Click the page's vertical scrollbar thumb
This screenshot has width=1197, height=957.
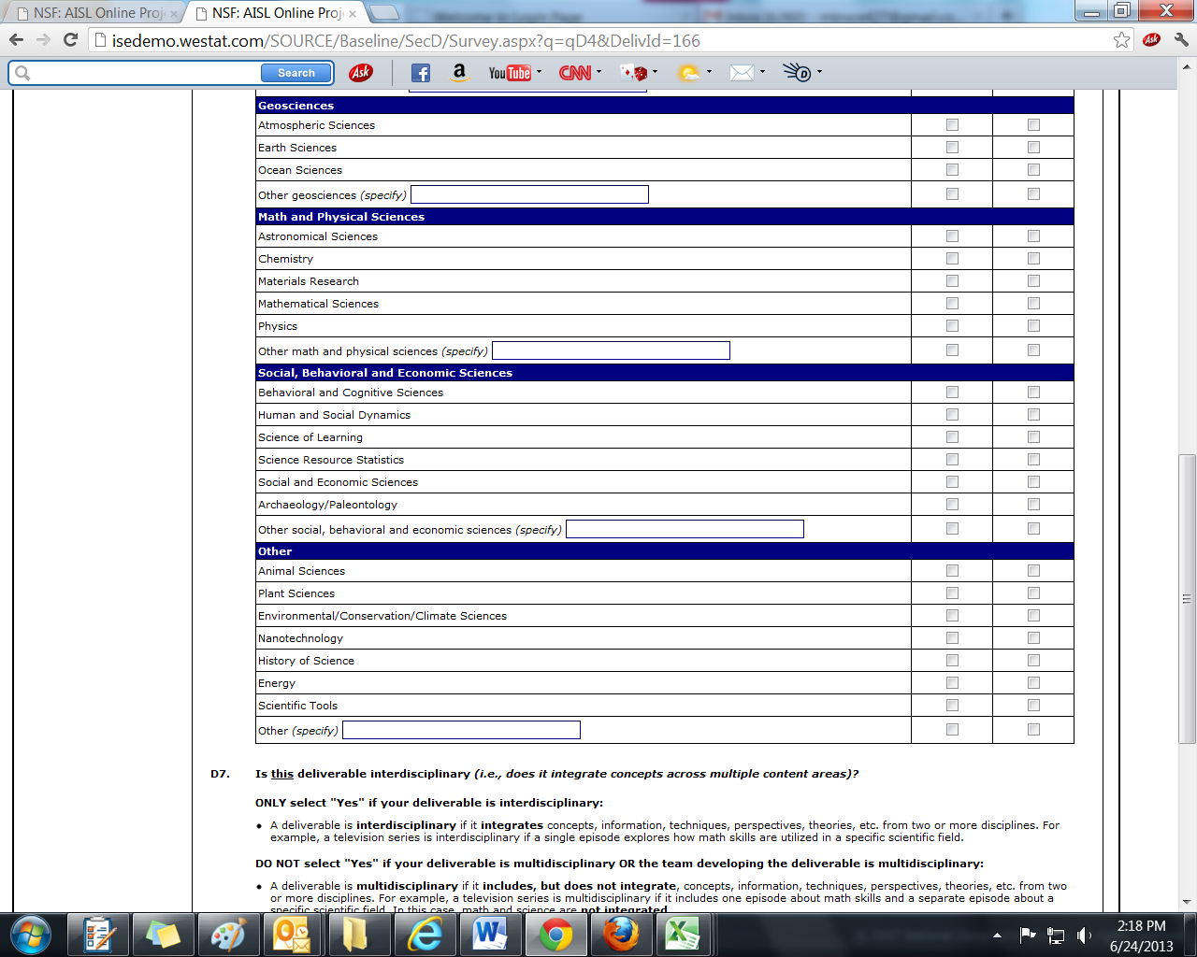pyautogui.click(x=1187, y=598)
